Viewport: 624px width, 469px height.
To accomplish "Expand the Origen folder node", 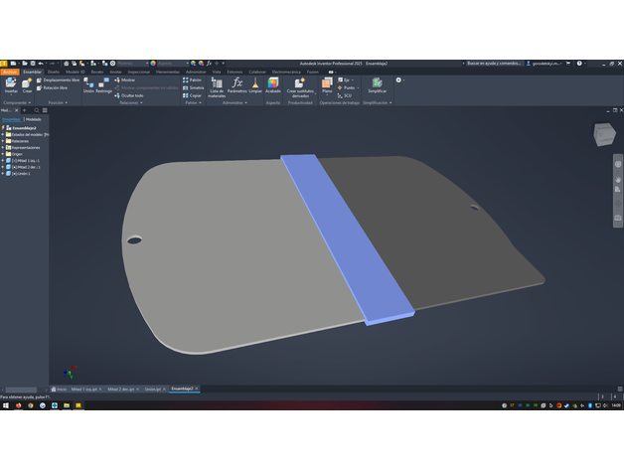I will 4,154.
